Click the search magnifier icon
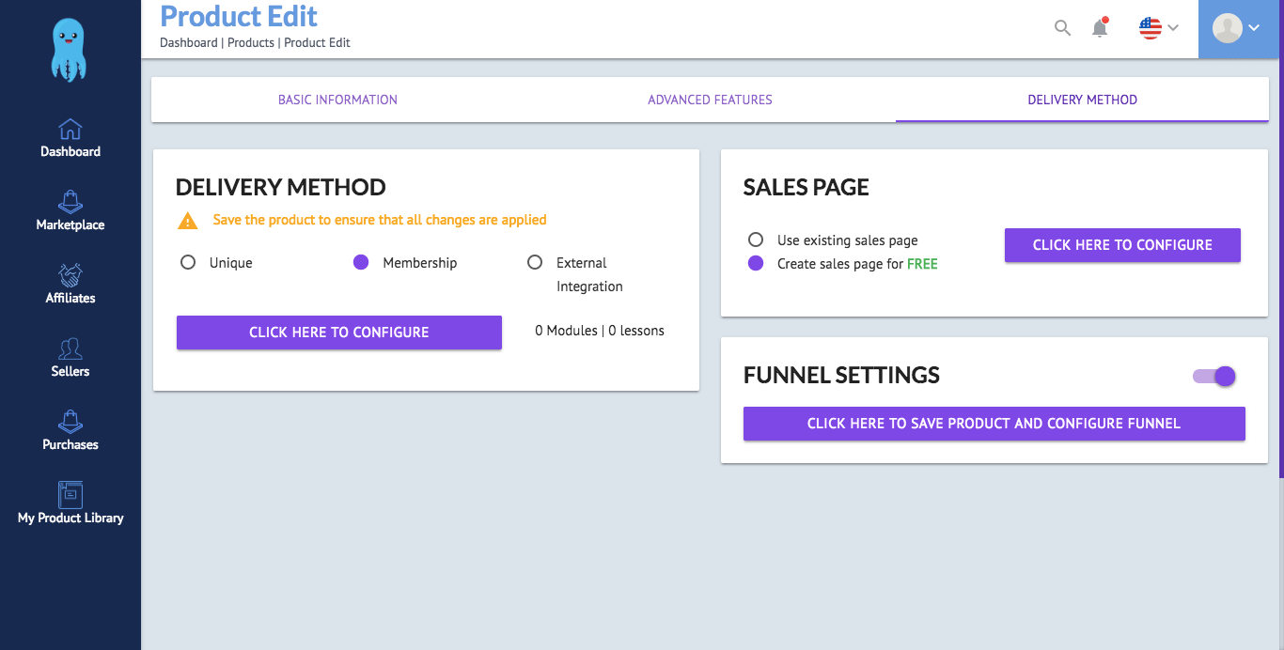This screenshot has width=1284, height=650. [1062, 28]
